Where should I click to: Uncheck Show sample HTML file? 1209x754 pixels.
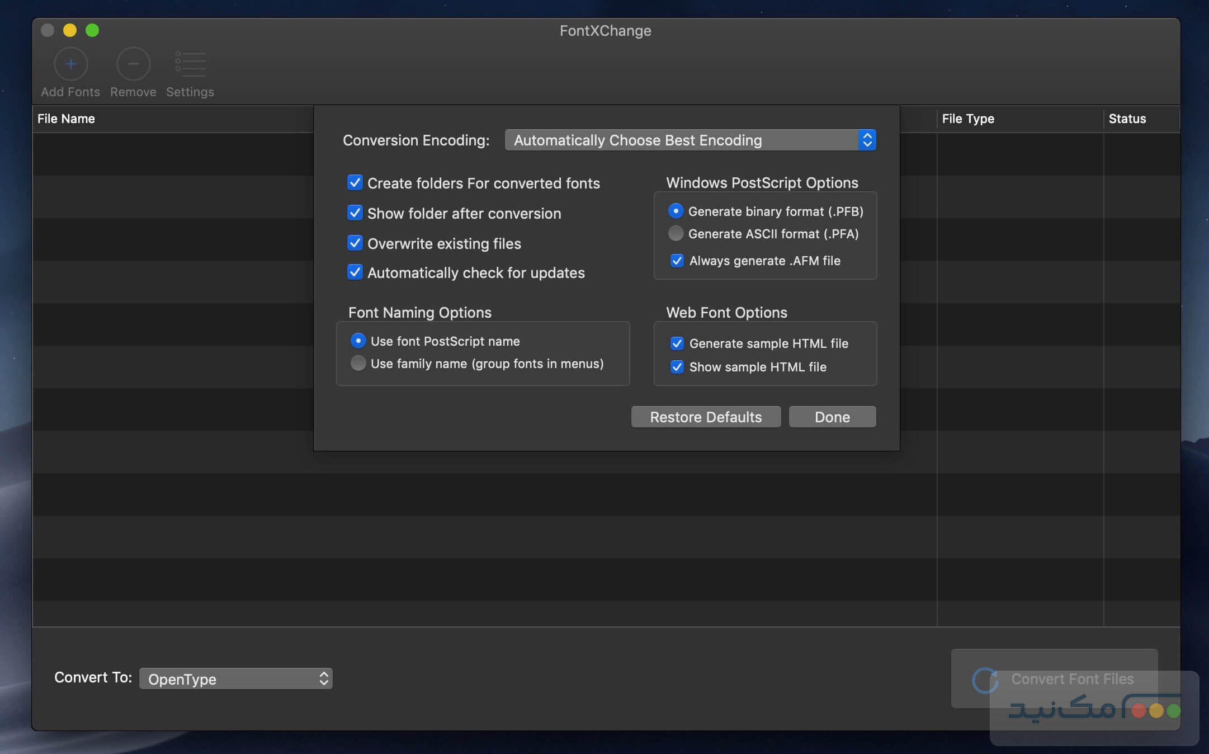tap(676, 367)
